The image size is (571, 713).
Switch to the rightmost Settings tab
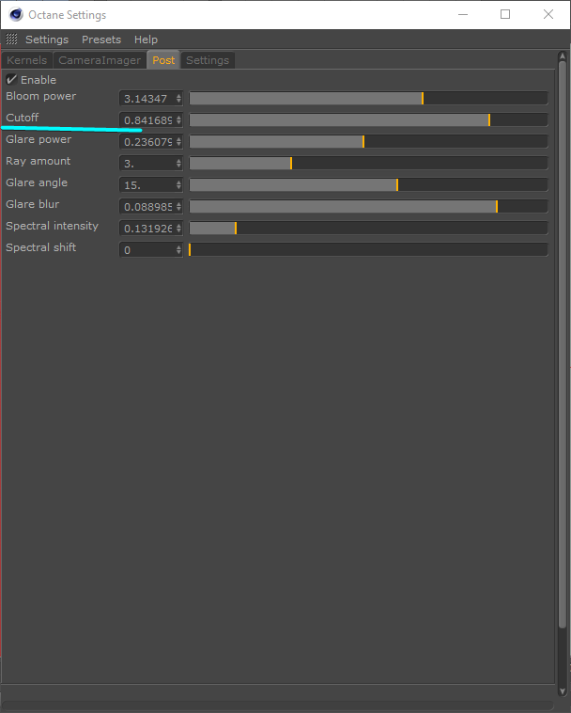[208, 60]
